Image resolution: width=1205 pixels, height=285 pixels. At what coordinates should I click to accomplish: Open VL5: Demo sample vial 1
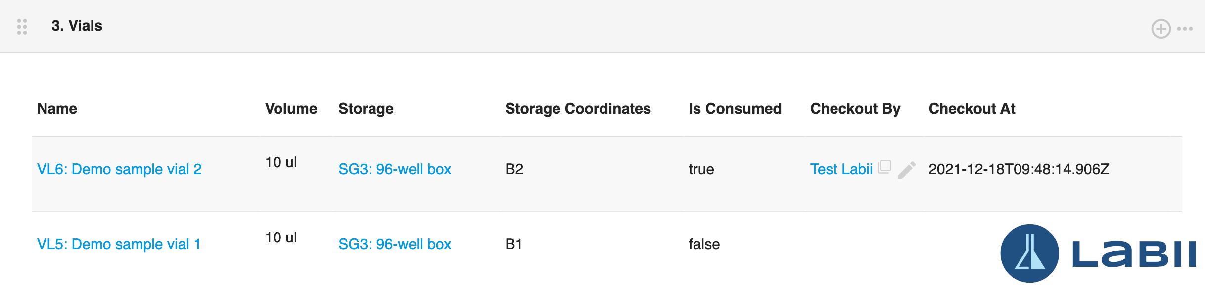point(119,244)
